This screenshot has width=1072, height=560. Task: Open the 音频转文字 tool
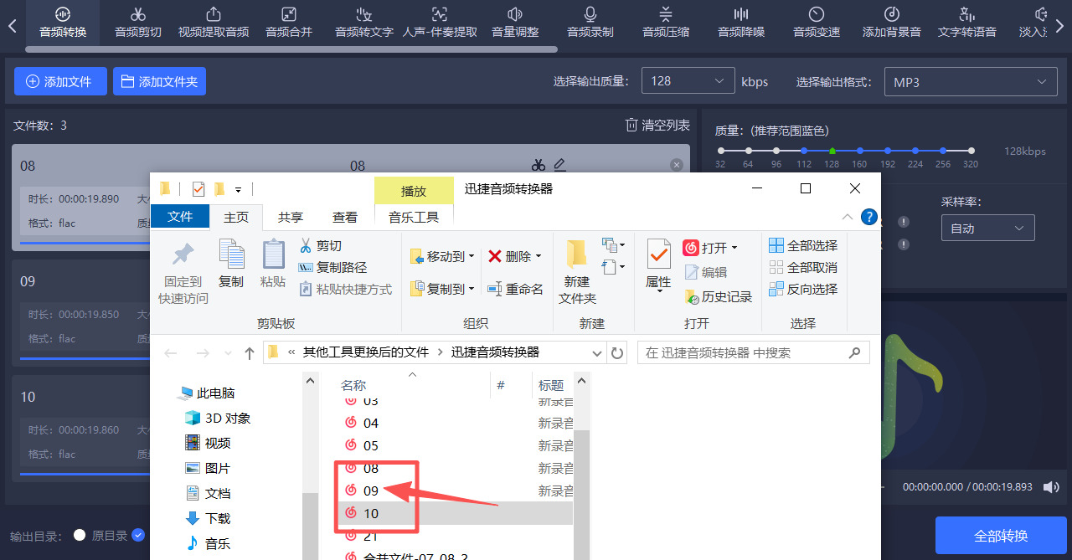coord(364,23)
